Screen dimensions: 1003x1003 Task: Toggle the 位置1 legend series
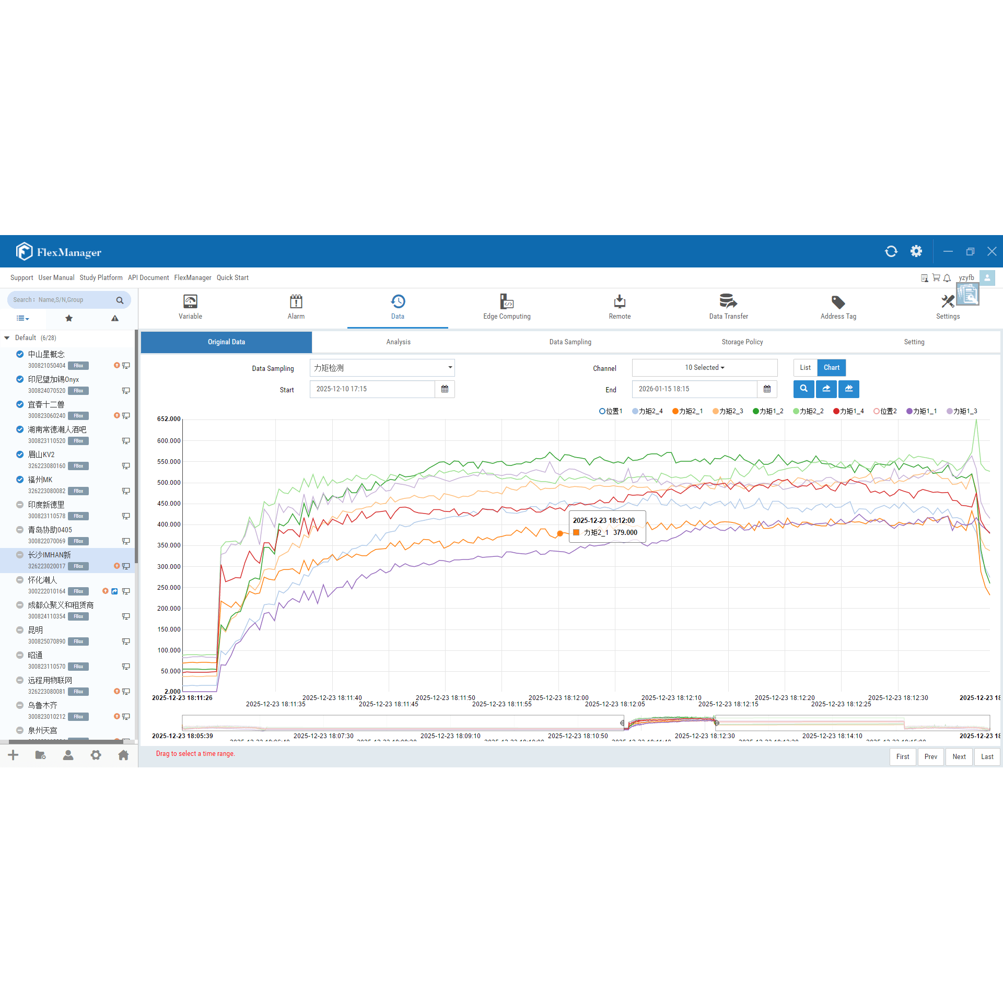coord(611,411)
